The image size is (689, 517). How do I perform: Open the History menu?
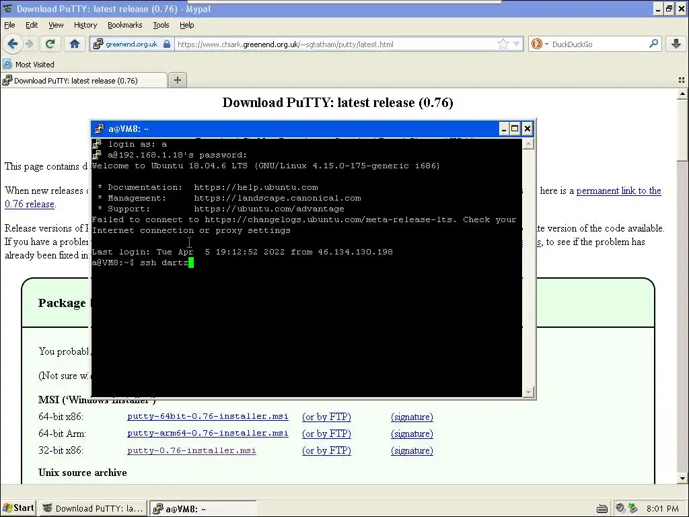coord(85,25)
